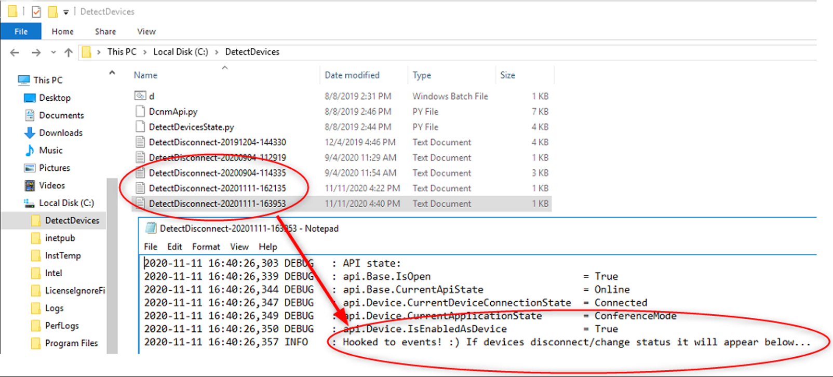Click the Properties checkmark icon in title bar
The width and height of the screenshot is (833, 377).
(36, 11)
